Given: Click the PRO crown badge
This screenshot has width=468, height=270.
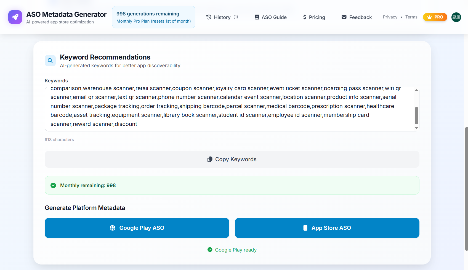Looking at the screenshot, I should pyautogui.click(x=435, y=17).
